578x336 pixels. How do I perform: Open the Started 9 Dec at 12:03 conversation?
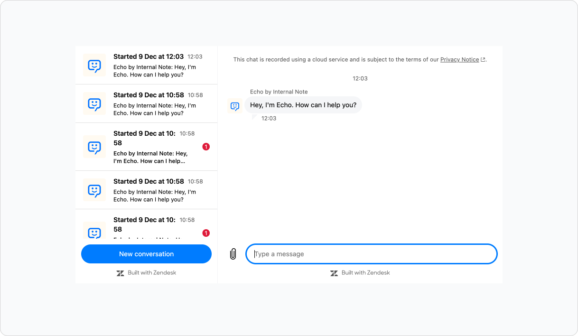[x=146, y=65]
